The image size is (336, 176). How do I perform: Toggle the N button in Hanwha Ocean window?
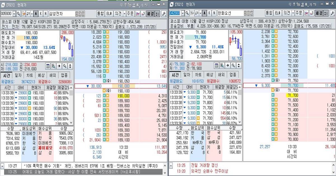coord(214,13)
